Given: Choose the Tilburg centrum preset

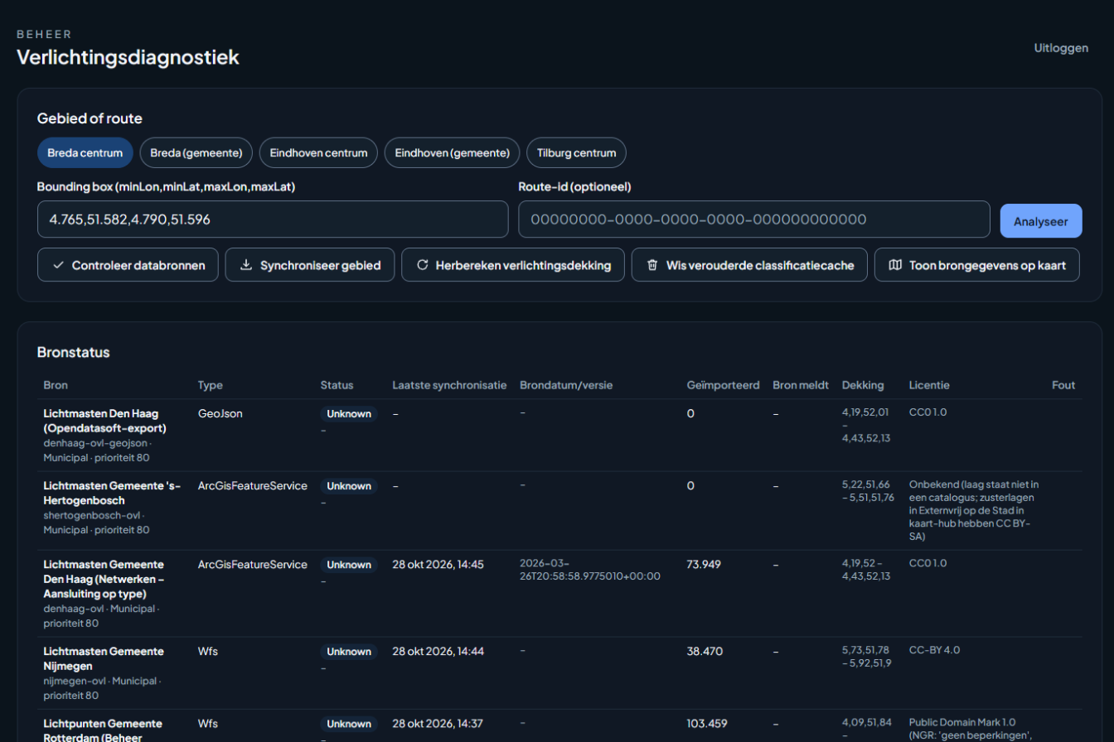Looking at the screenshot, I should [577, 153].
